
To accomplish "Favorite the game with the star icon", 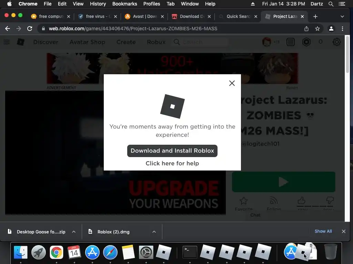I will tap(244, 201).
